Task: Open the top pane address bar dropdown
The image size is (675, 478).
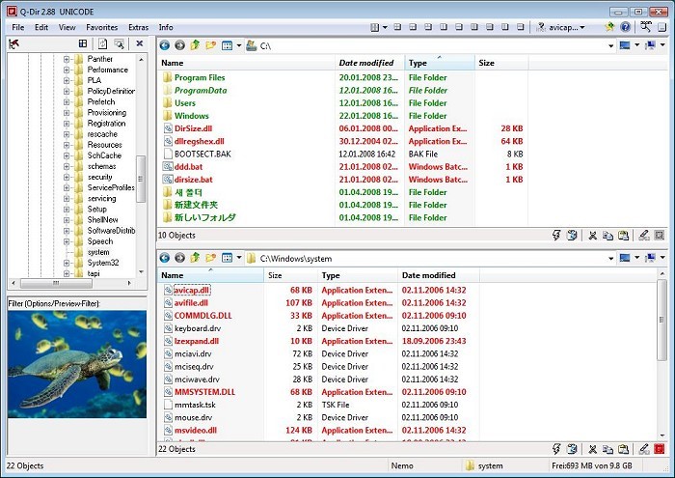Action: (609, 45)
